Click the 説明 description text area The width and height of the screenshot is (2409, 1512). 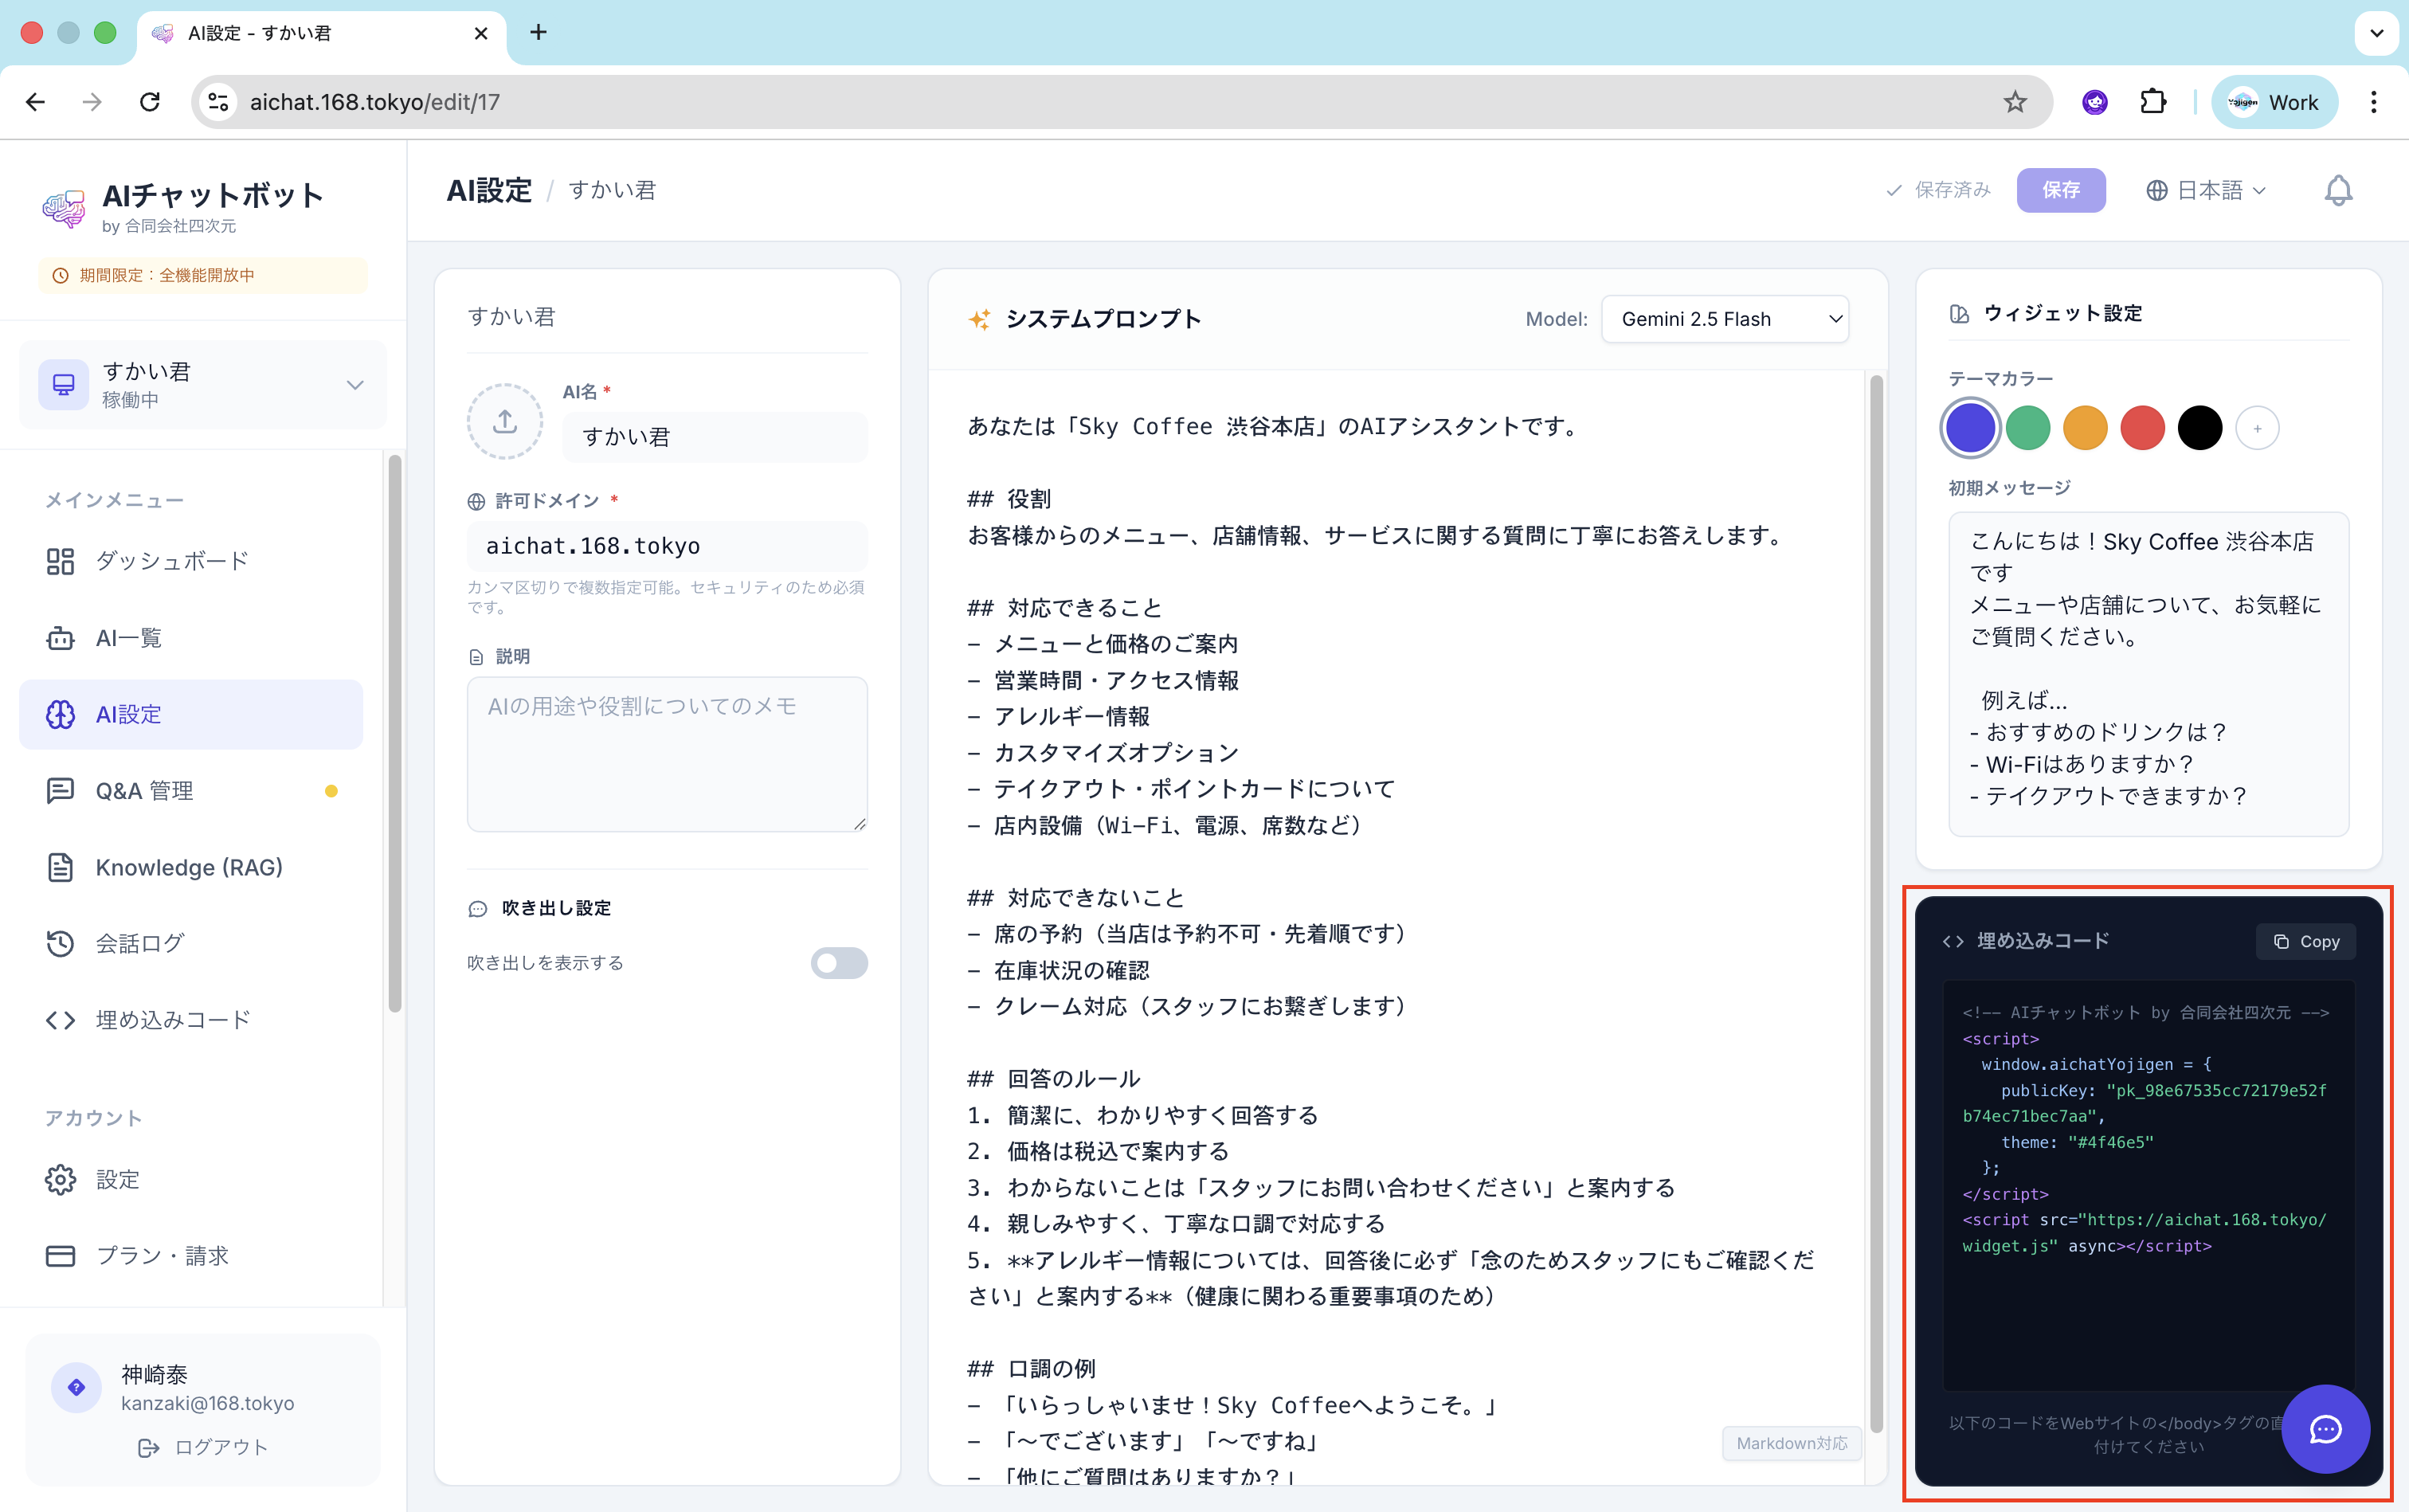(x=667, y=754)
